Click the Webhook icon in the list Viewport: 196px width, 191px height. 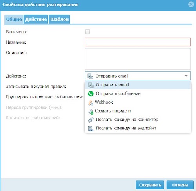coord(91,103)
